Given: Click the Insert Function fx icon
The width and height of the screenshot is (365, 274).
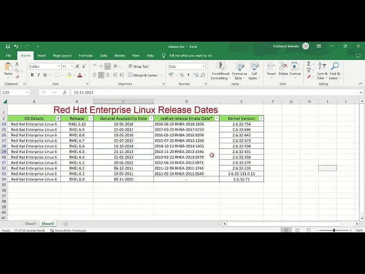Looking at the screenshot, I should click(64, 92).
